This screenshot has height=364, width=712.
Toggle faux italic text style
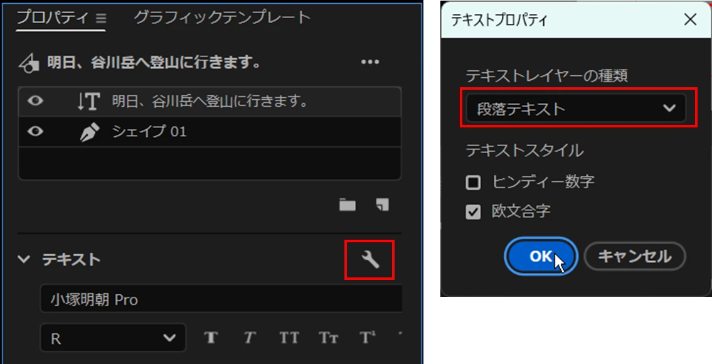[x=249, y=338]
